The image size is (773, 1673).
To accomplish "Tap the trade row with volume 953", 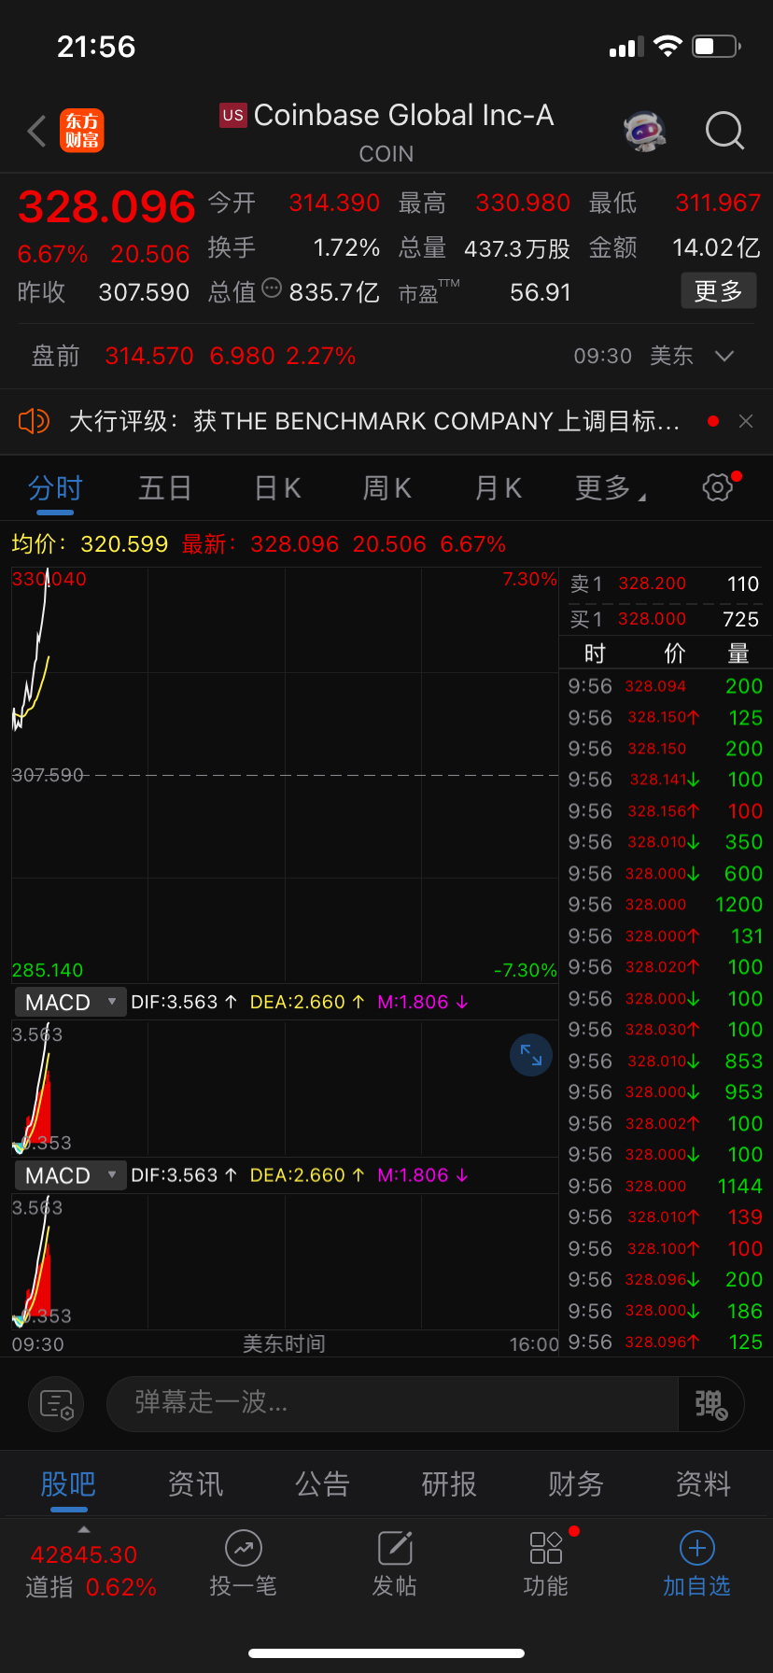I will (666, 1092).
